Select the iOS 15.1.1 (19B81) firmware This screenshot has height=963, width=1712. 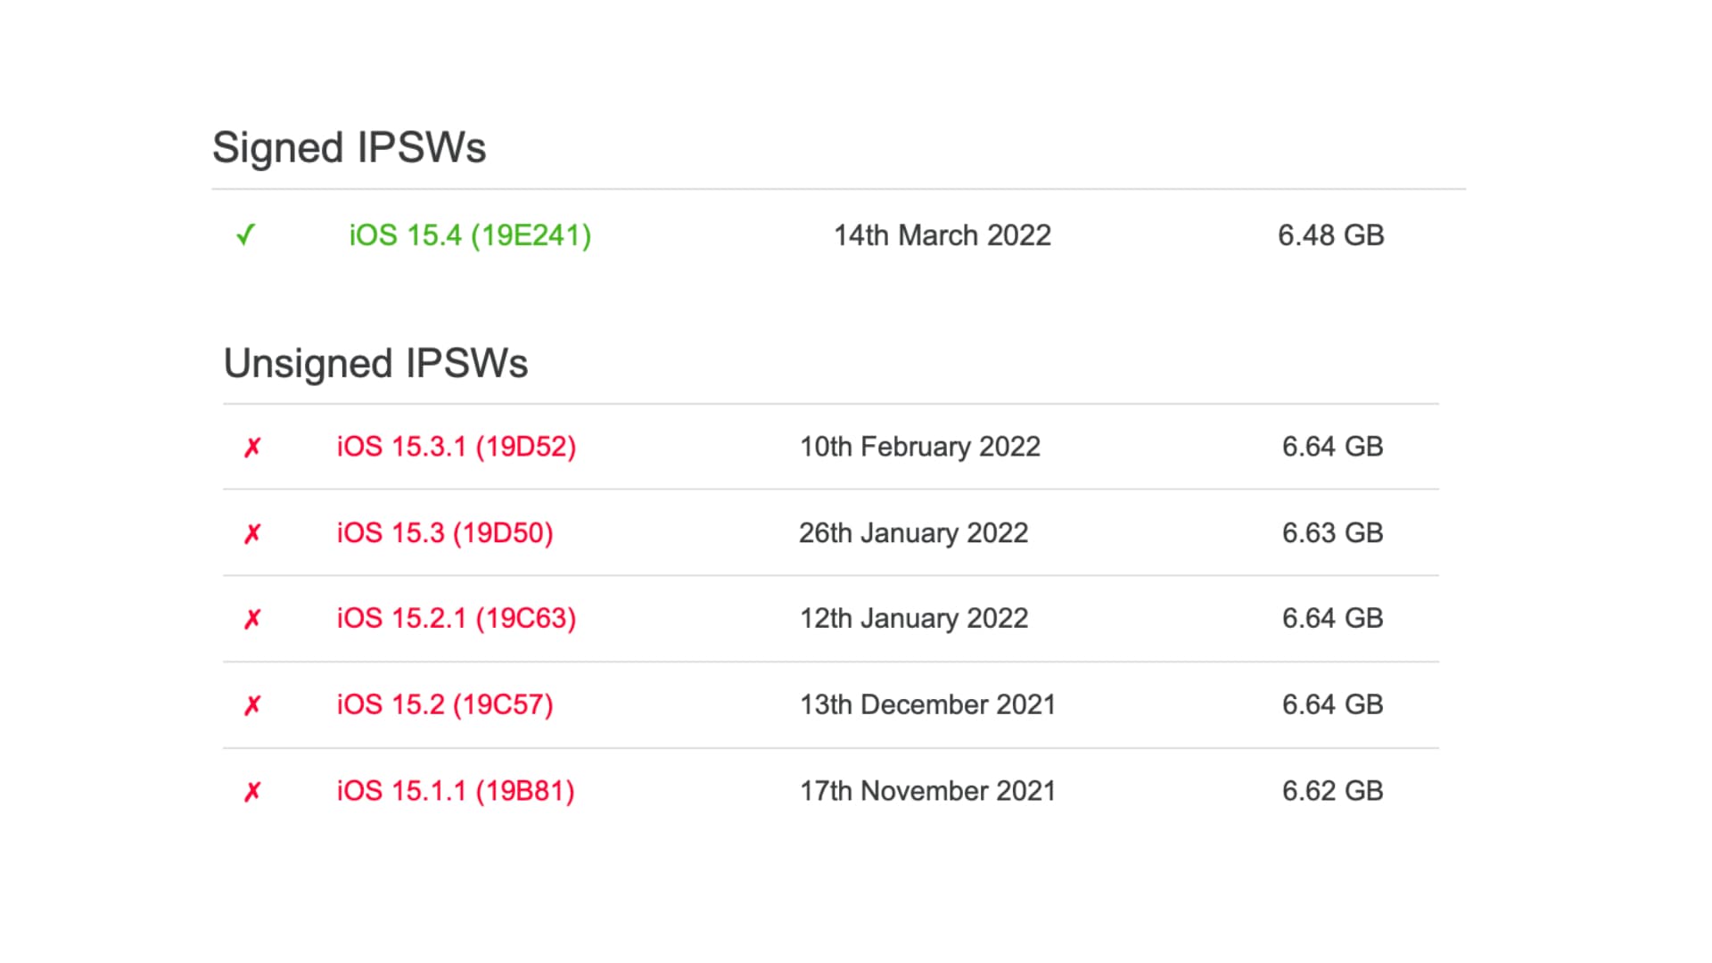coord(455,791)
